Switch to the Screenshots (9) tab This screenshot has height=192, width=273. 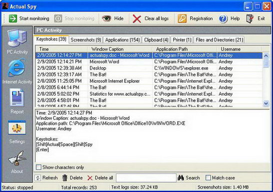click(86, 40)
